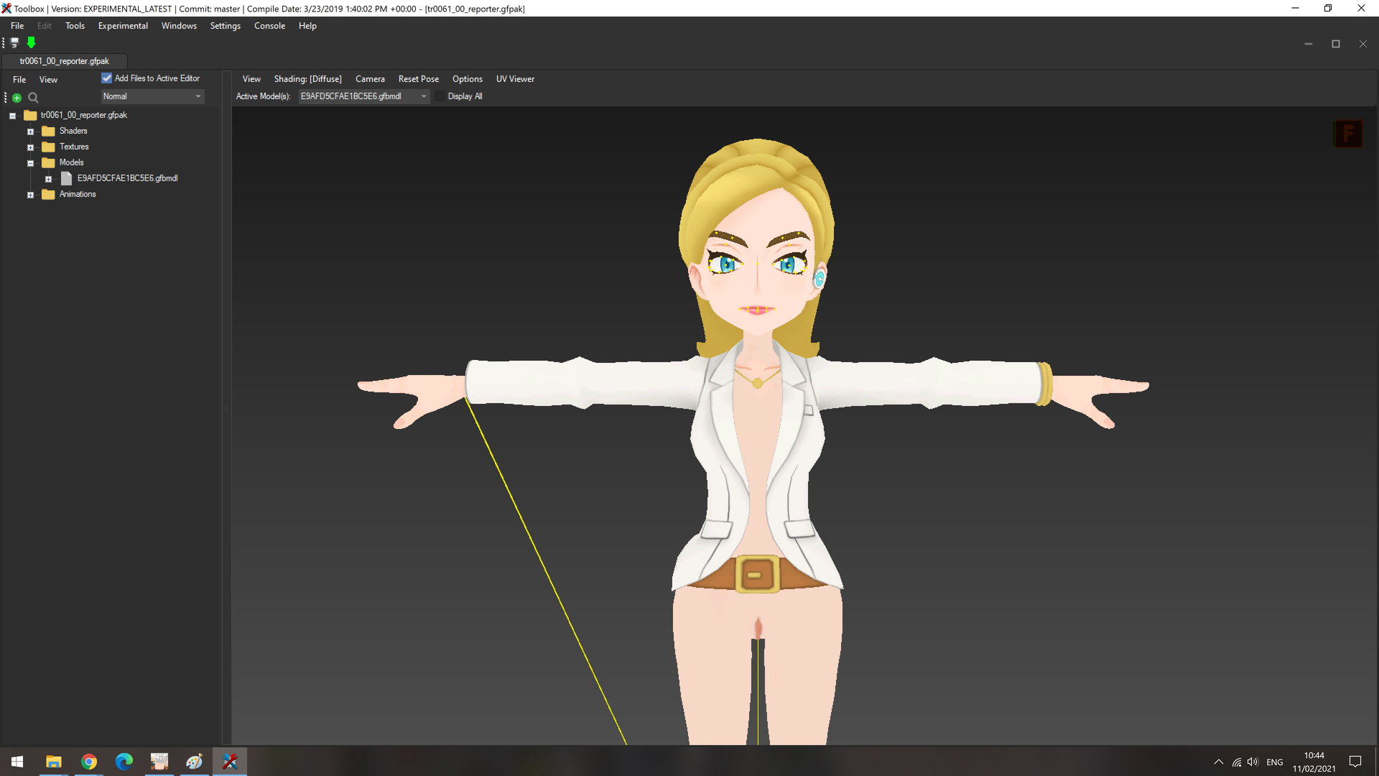
Task: Select the tr0061_00_reporter.gfpak document tab
Action: coord(65,61)
